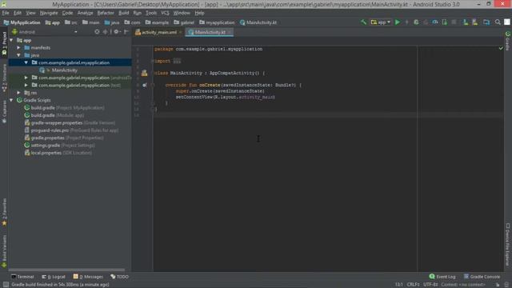512x288 pixels.
Task: Expand the androidTest package node
Action: 26,78
